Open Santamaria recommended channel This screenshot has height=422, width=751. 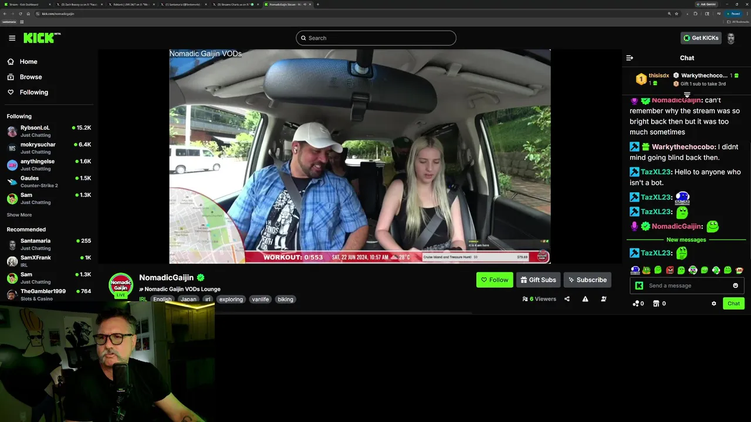pos(49,244)
